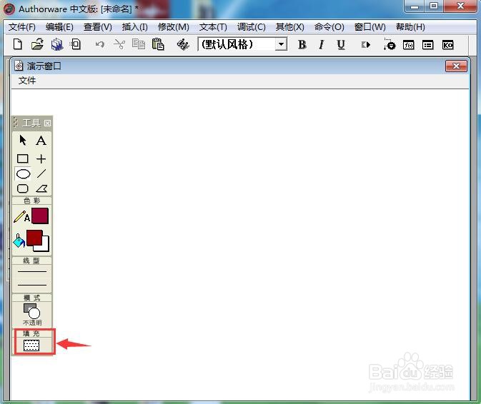The image size is (481, 404).
Task: Toggle Bold formatting
Action: (x=302, y=45)
